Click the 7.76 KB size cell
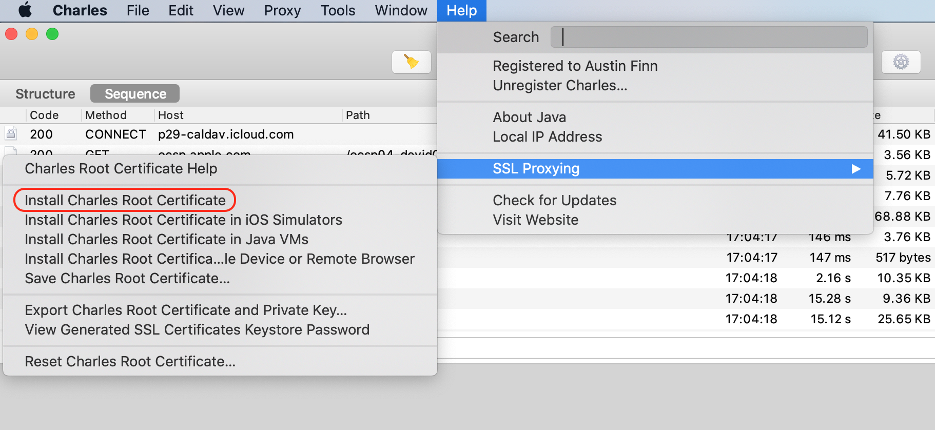Image resolution: width=935 pixels, height=430 pixels. click(x=907, y=196)
